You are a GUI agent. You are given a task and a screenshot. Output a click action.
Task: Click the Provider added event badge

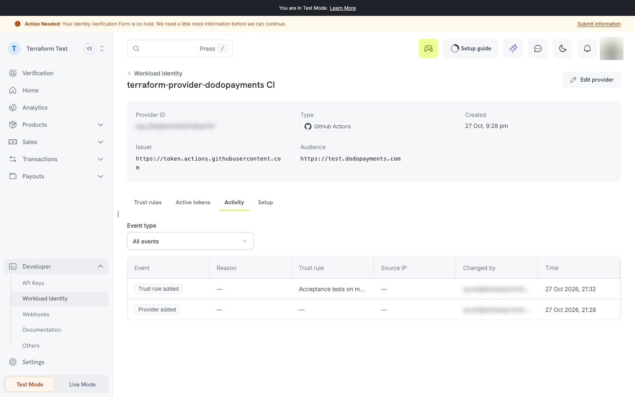tap(157, 310)
